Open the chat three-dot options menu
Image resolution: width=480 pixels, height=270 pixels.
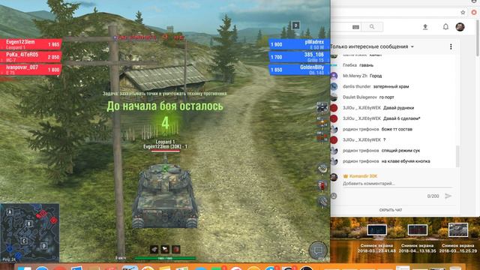pyautogui.click(x=451, y=46)
